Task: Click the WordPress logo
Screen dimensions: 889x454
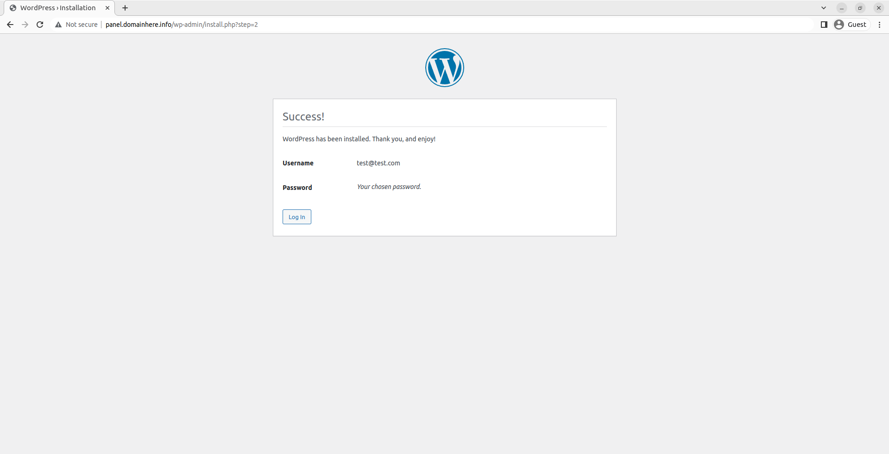Action: [x=445, y=68]
